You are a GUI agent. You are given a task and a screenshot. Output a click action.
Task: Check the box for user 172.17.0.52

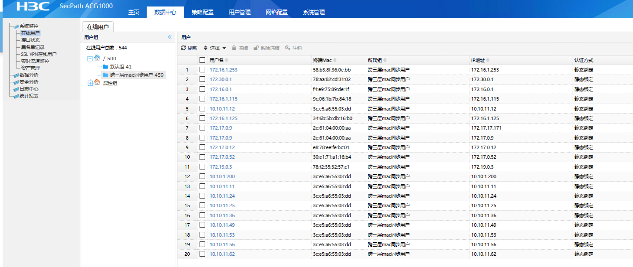pos(202,157)
